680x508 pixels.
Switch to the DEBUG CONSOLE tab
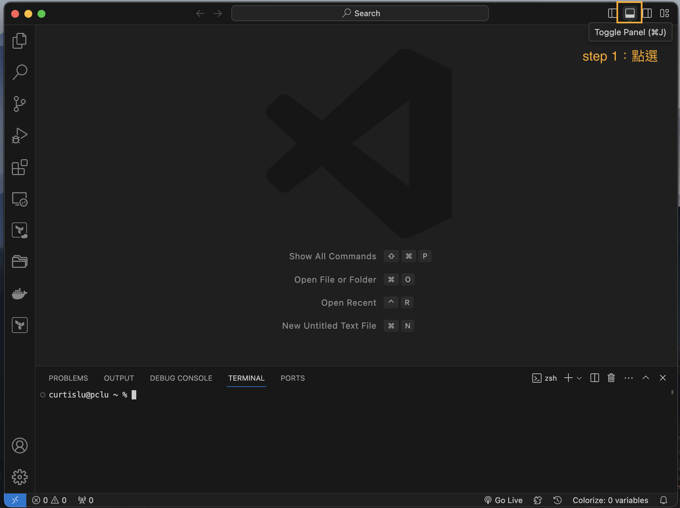[x=181, y=378]
